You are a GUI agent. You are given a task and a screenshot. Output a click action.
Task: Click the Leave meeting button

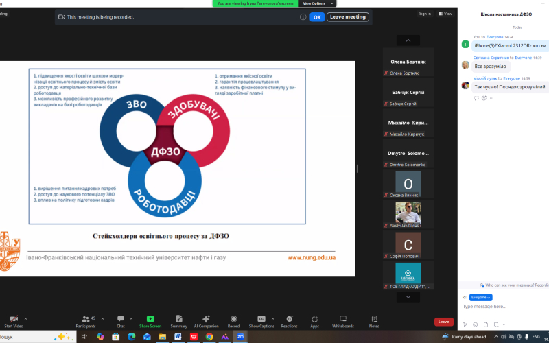point(348,16)
